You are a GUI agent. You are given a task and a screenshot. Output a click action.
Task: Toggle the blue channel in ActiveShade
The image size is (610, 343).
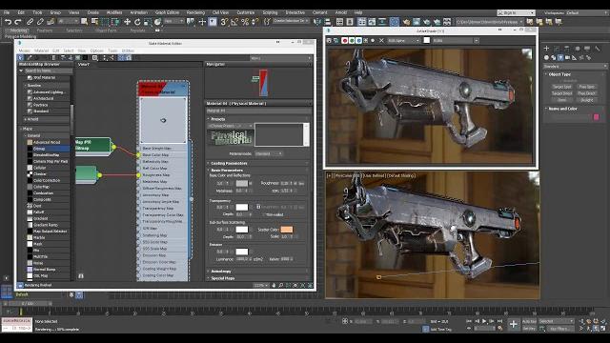click(x=358, y=40)
